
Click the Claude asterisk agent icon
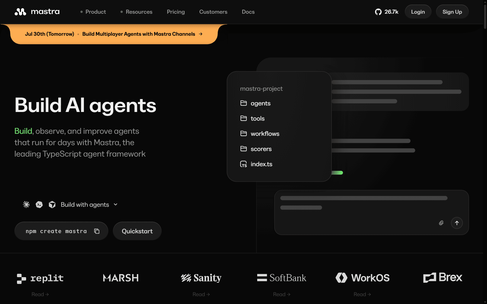26,204
